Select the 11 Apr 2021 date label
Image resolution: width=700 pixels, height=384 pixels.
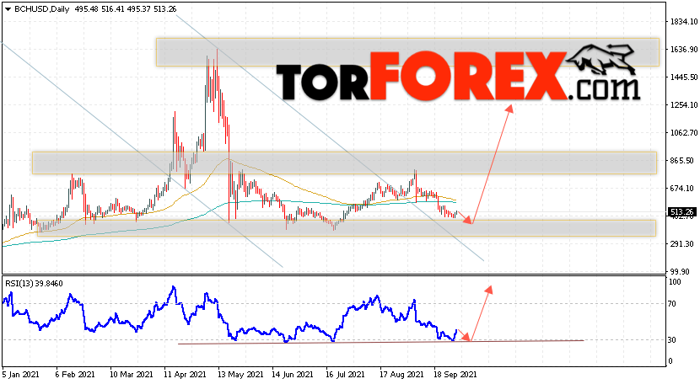[185, 375]
